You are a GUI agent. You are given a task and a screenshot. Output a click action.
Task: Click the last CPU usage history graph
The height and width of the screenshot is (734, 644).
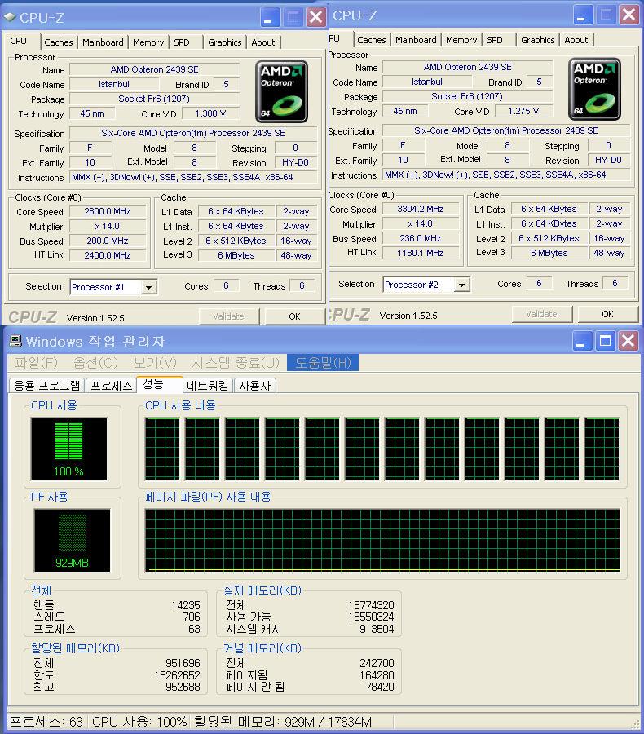602,449
